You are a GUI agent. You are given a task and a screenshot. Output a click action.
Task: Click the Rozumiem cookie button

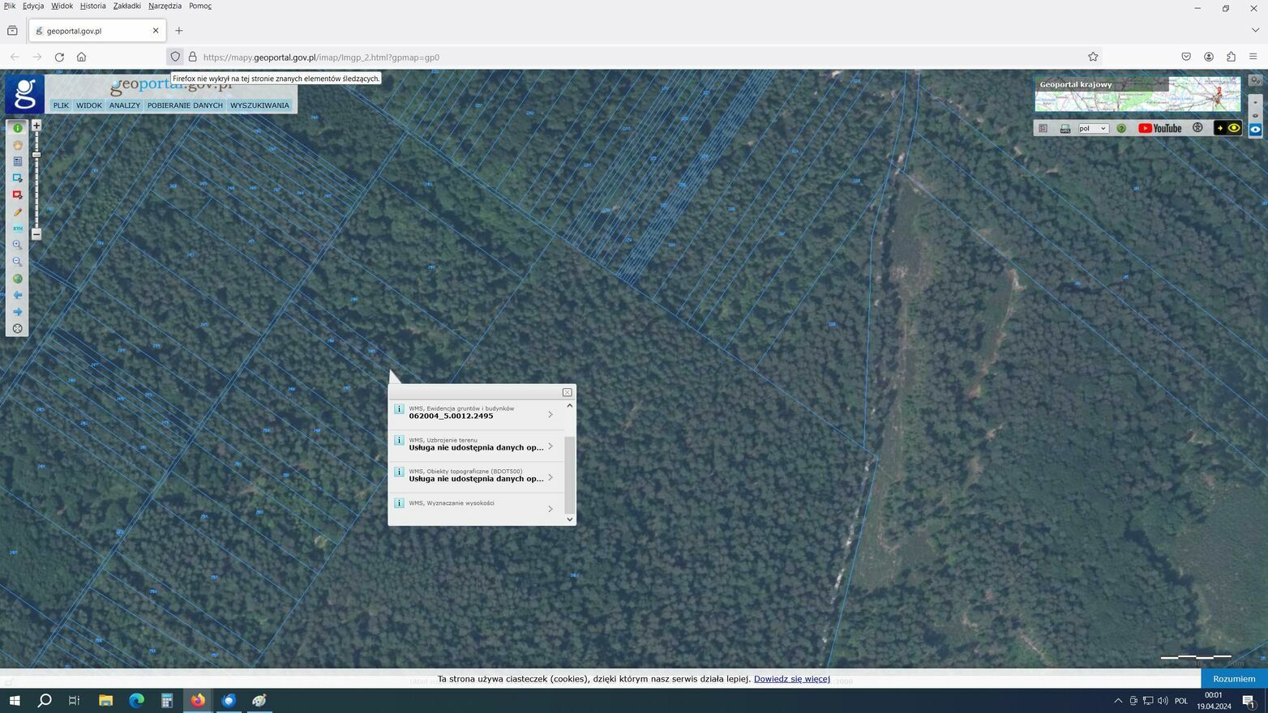coord(1234,679)
